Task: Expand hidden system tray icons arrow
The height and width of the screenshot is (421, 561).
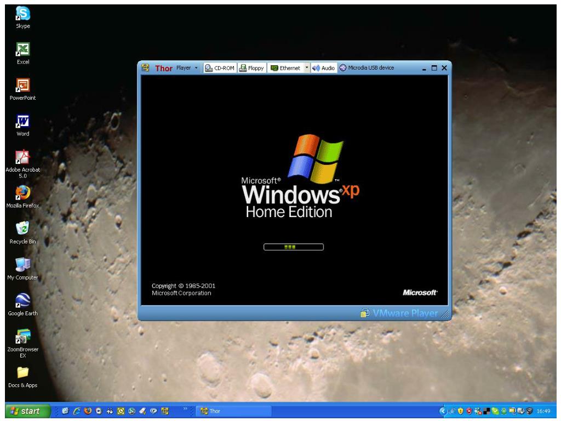Action: tap(443, 411)
